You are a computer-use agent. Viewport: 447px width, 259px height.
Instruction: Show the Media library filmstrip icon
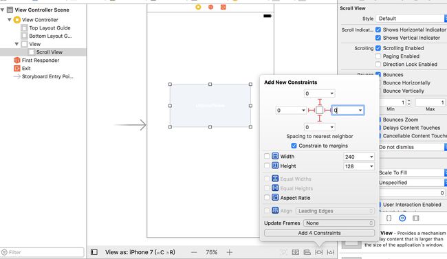416,218
